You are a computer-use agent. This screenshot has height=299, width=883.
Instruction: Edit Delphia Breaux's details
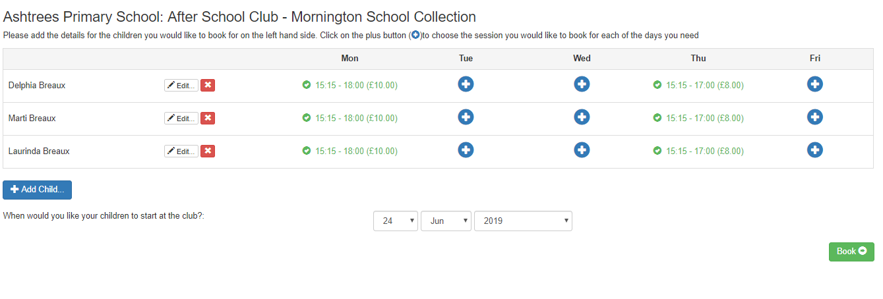coord(181,85)
